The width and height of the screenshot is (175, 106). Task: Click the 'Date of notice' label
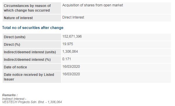click(x=15, y=67)
